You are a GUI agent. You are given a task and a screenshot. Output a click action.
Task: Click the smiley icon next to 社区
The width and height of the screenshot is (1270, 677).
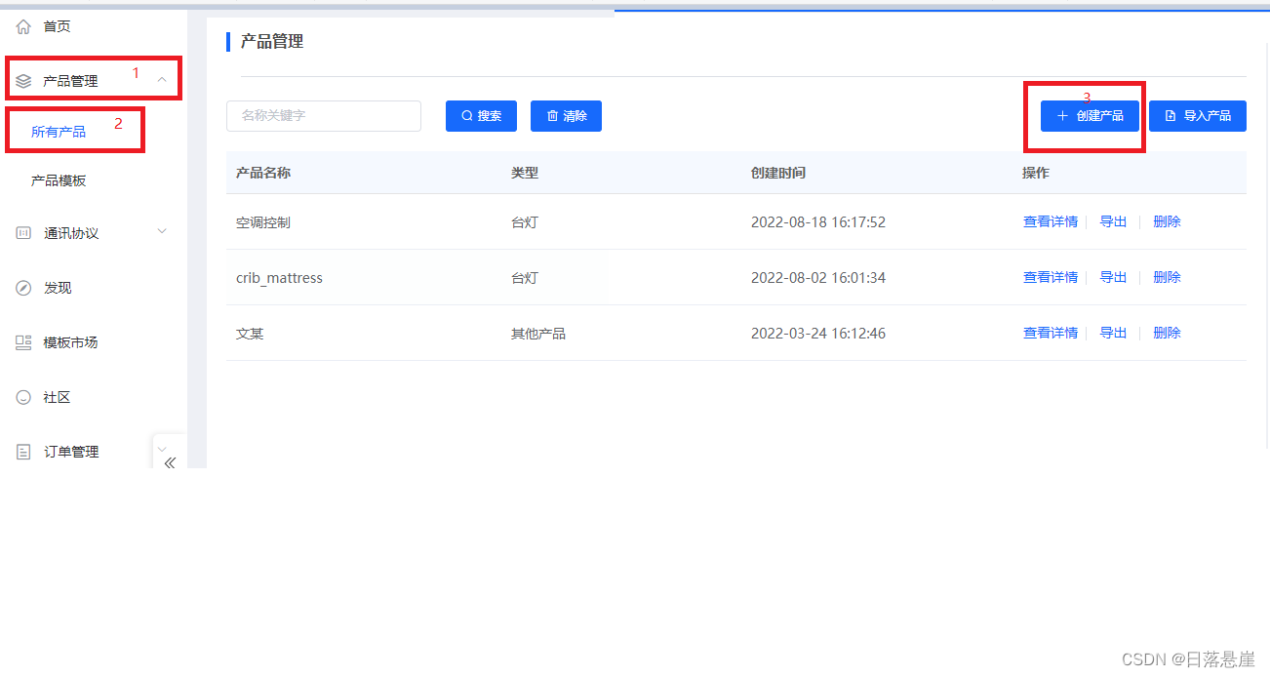coord(24,397)
